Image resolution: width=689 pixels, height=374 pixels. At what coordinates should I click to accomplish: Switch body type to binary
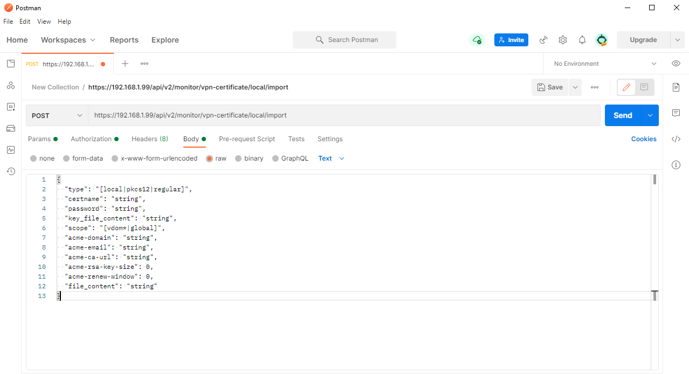click(249, 158)
